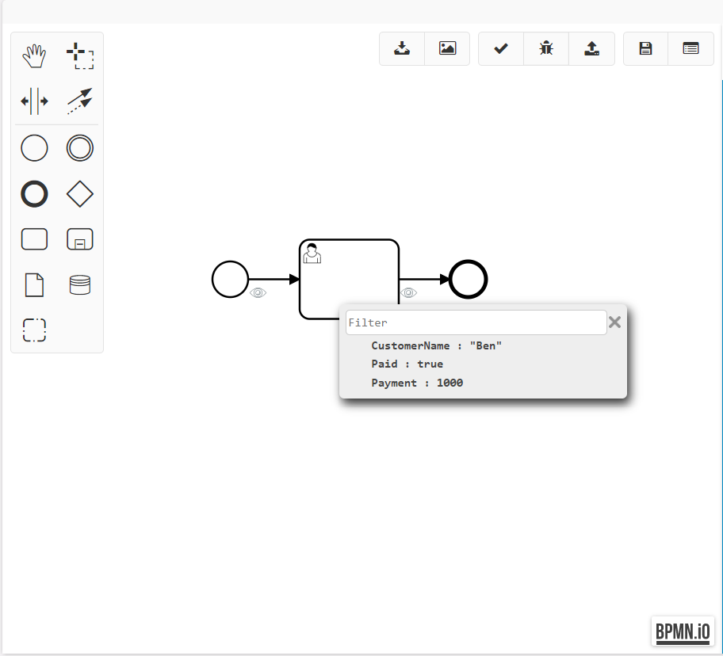Pick the data store in palette
The height and width of the screenshot is (656, 723).
[79, 284]
